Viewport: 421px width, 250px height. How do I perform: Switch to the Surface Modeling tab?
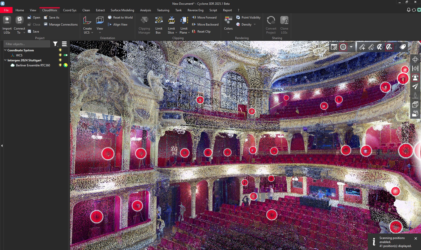[x=122, y=10]
